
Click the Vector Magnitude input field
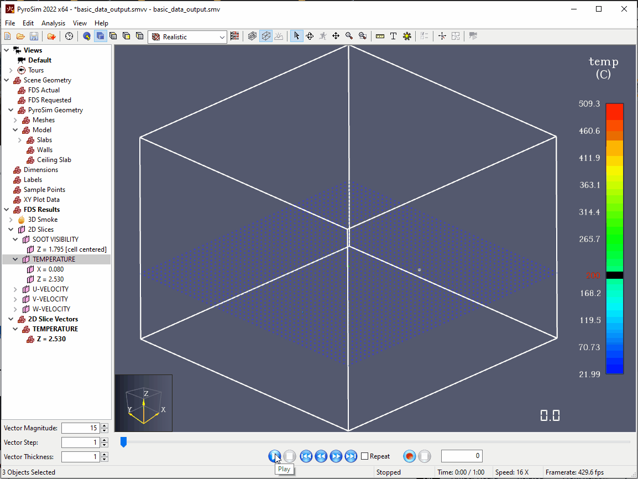pyautogui.click(x=80, y=428)
